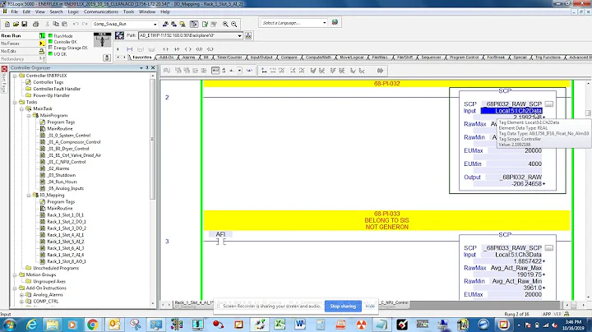Open the File menu
This screenshot has width=592, height=332.
click(x=14, y=12)
